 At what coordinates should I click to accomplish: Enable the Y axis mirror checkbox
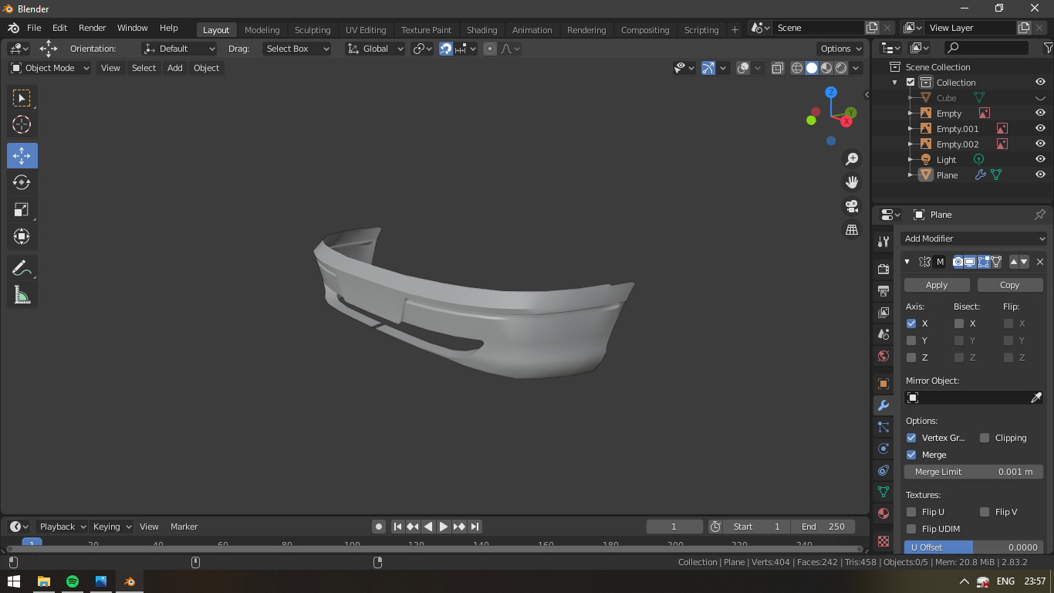tap(911, 341)
